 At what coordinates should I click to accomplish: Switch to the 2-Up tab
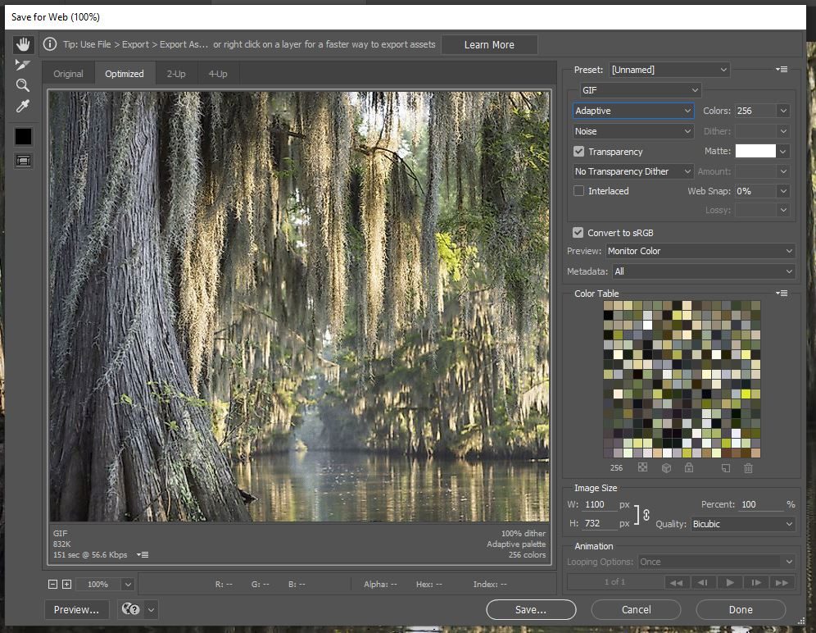[x=176, y=74]
